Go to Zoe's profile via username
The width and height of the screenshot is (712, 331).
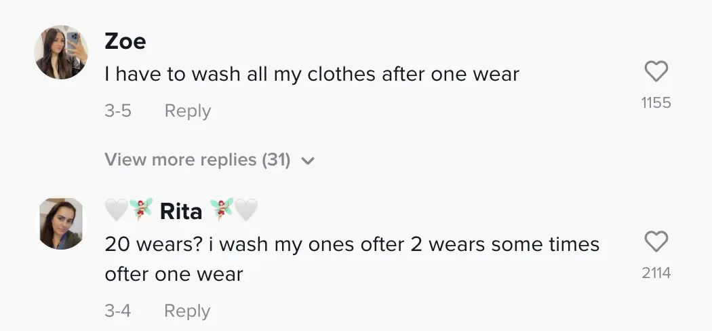tap(125, 41)
